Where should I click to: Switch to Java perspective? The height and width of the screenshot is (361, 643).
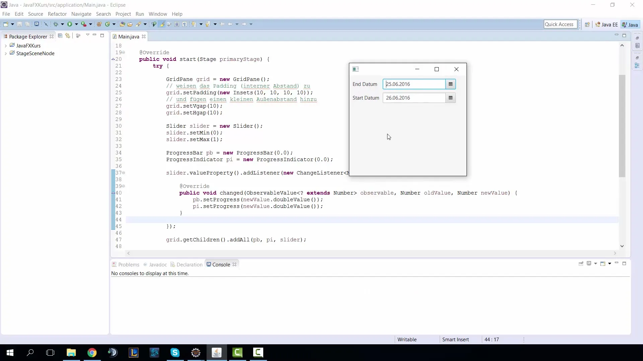pyautogui.click(x=630, y=25)
